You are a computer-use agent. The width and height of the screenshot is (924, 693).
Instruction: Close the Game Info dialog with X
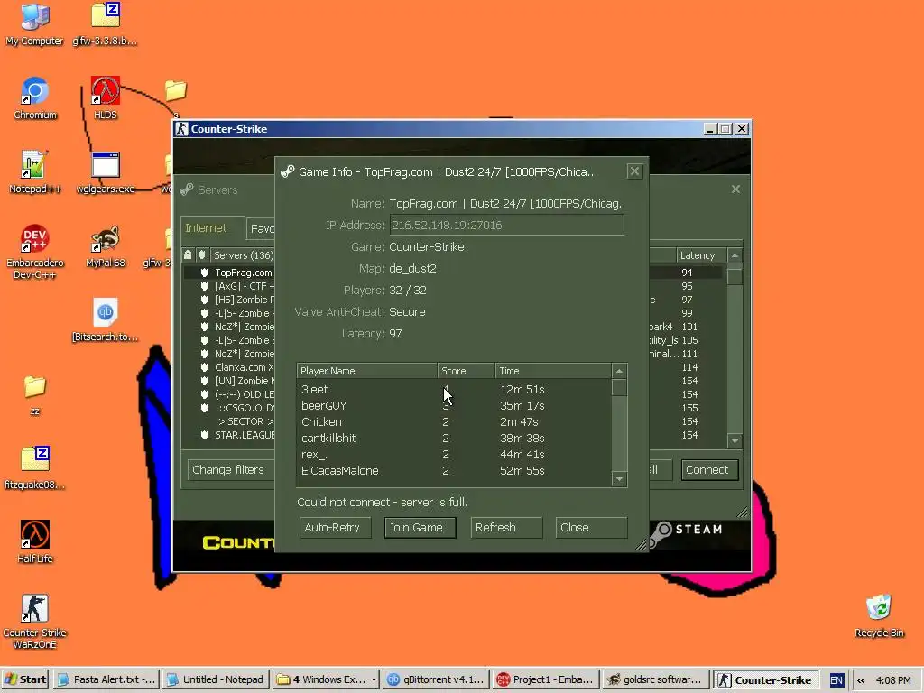(634, 171)
